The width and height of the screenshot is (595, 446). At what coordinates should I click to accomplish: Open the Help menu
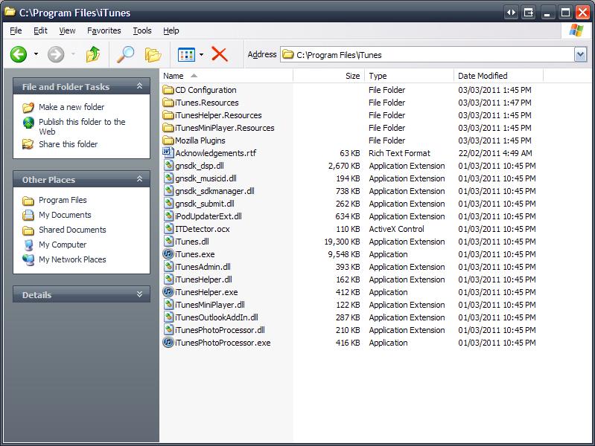(171, 30)
